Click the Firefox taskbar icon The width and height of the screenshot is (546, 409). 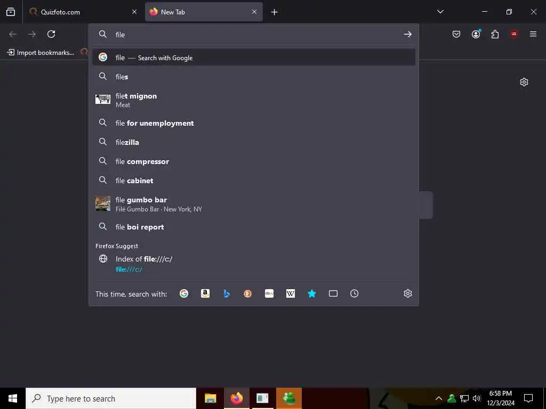point(237,398)
